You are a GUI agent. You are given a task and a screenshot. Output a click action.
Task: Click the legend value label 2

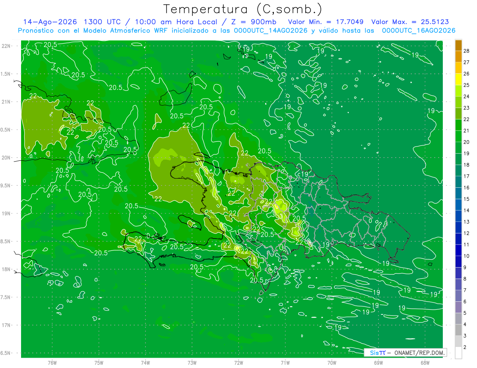coord(465,347)
